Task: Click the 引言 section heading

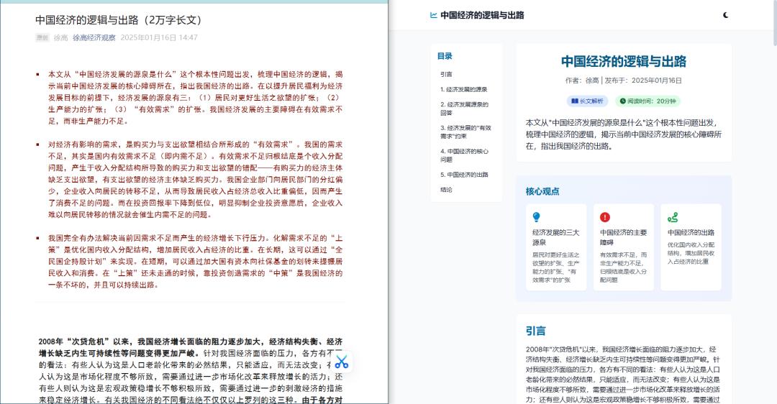Action: click(536, 331)
